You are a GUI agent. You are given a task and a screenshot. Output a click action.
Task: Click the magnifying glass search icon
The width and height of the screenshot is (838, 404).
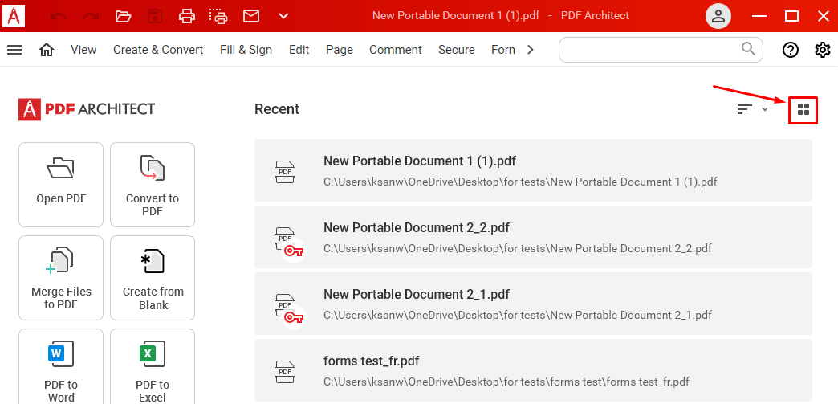click(749, 49)
